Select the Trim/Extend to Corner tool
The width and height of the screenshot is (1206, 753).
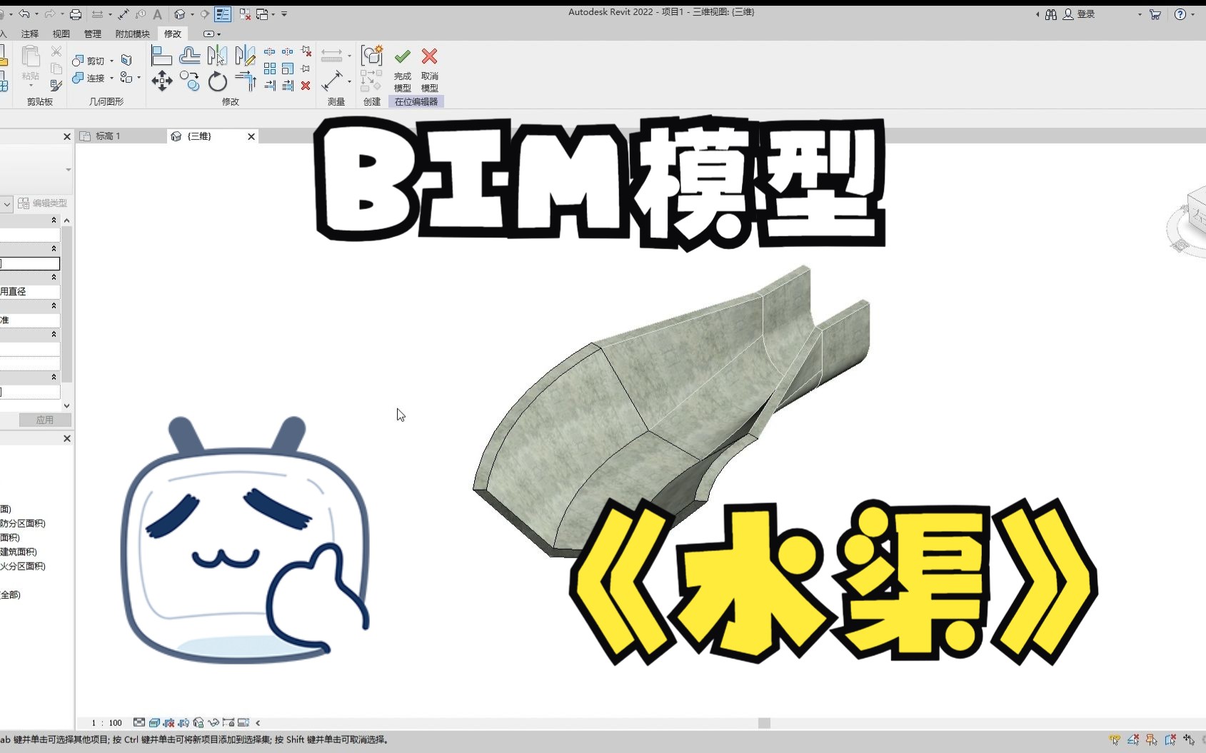[245, 81]
